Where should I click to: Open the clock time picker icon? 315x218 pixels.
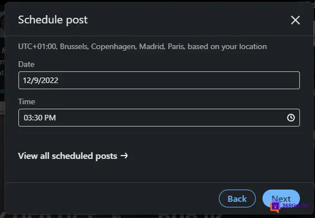coord(290,118)
